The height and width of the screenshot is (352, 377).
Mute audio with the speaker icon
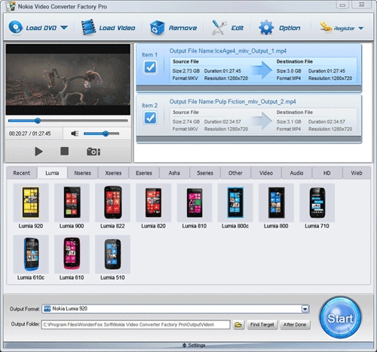pyautogui.click(x=75, y=133)
